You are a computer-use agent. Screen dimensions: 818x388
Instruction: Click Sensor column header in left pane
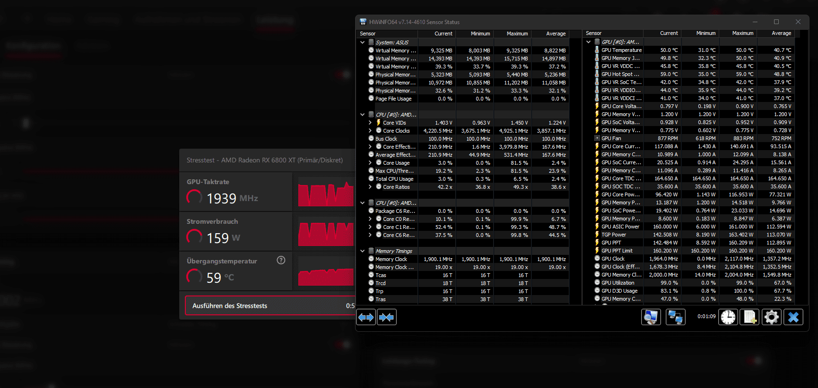tap(387, 34)
